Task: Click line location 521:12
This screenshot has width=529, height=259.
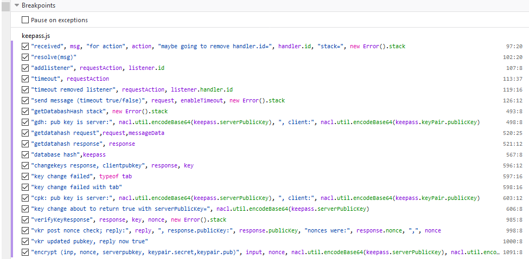Action: point(513,144)
